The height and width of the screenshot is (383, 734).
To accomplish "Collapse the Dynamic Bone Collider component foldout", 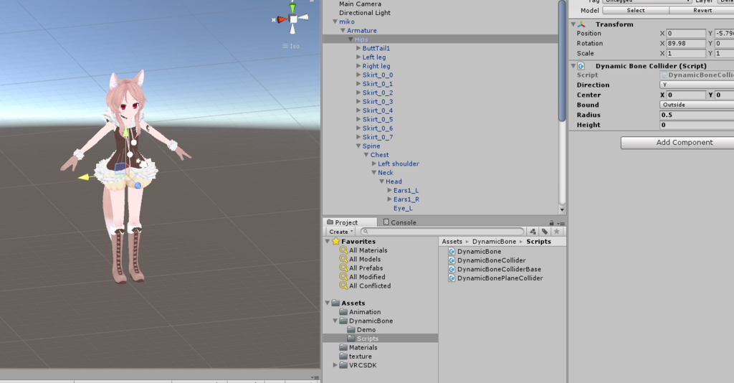I will 573,66.
